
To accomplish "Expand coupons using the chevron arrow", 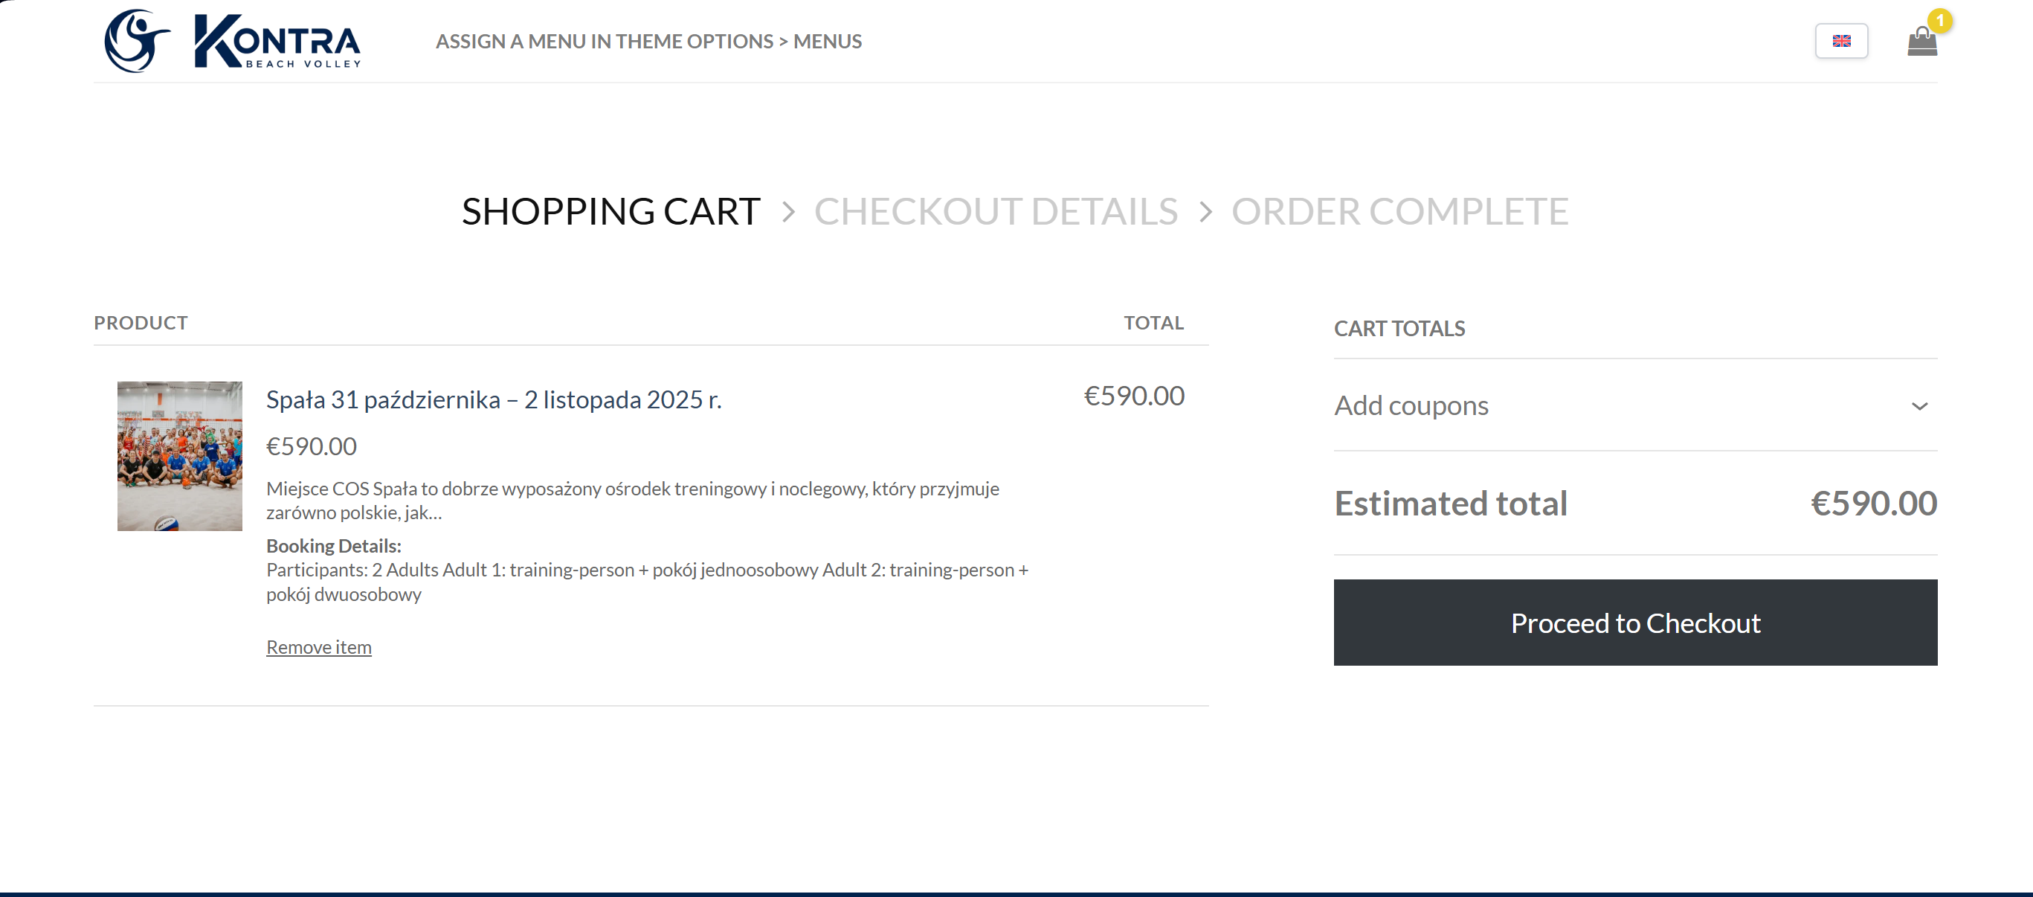I will tap(1918, 406).
